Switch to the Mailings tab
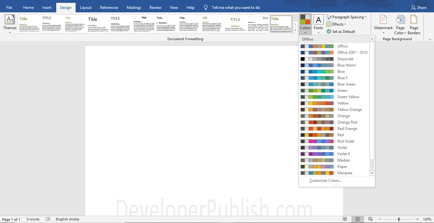This screenshot has width=434, height=223. [134, 7]
